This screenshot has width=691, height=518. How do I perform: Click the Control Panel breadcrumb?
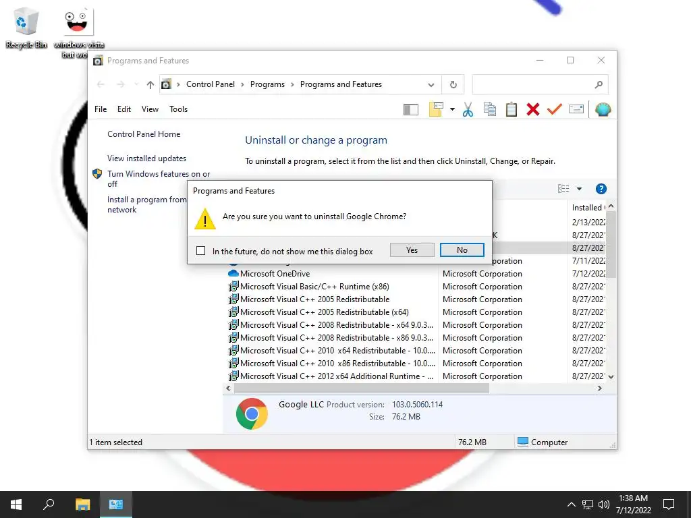pyautogui.click(x=211, y=84)
